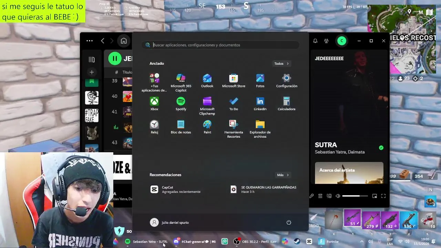
Task: Enter Spotify fullscreen mode
Action: tap(383, 196)
